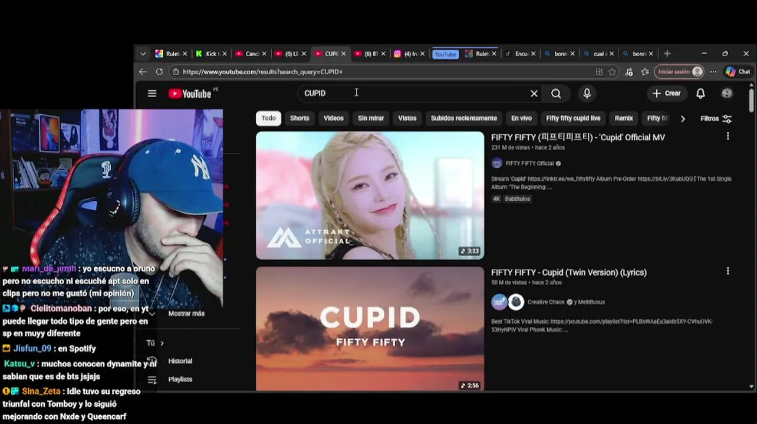Open YouTube notifications bell
The height and width of the screenshot is (424, 757).
pyautogui.click(x=700, y=93)
